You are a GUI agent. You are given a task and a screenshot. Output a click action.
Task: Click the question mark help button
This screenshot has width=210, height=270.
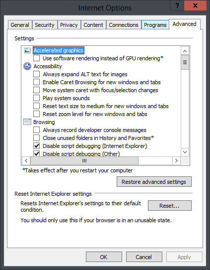(177, 5)
